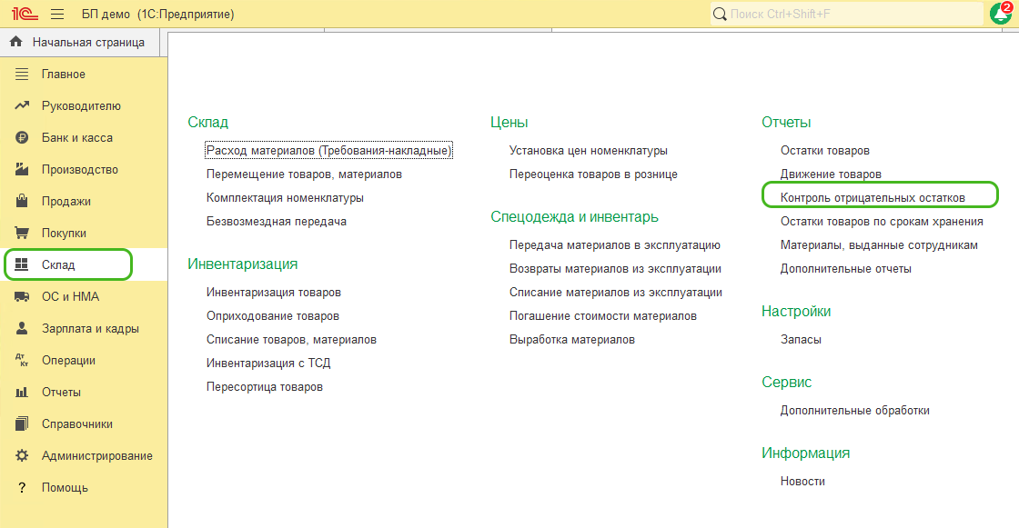Open Контроль отрицательных остатков report
The image size is (1019, 528).
[x=873, y=197]
